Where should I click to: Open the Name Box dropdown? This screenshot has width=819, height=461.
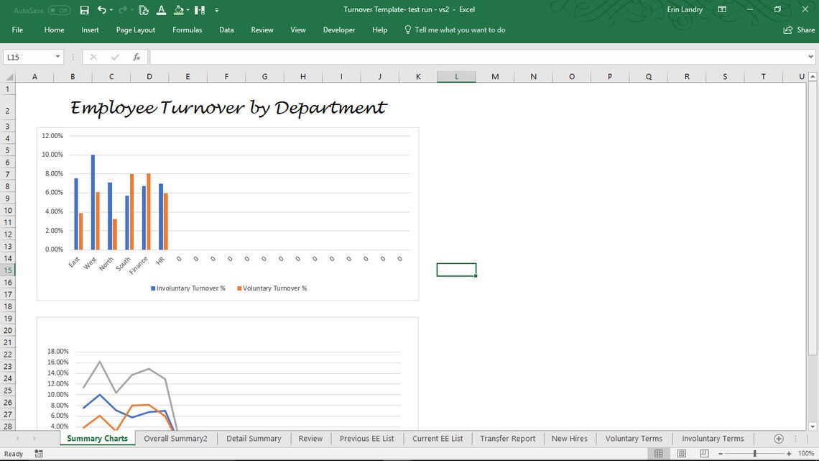59,56
